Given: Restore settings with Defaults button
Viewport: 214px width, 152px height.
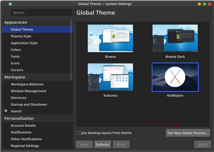Looking at the screenshot, I should click(x=103, y=145).
